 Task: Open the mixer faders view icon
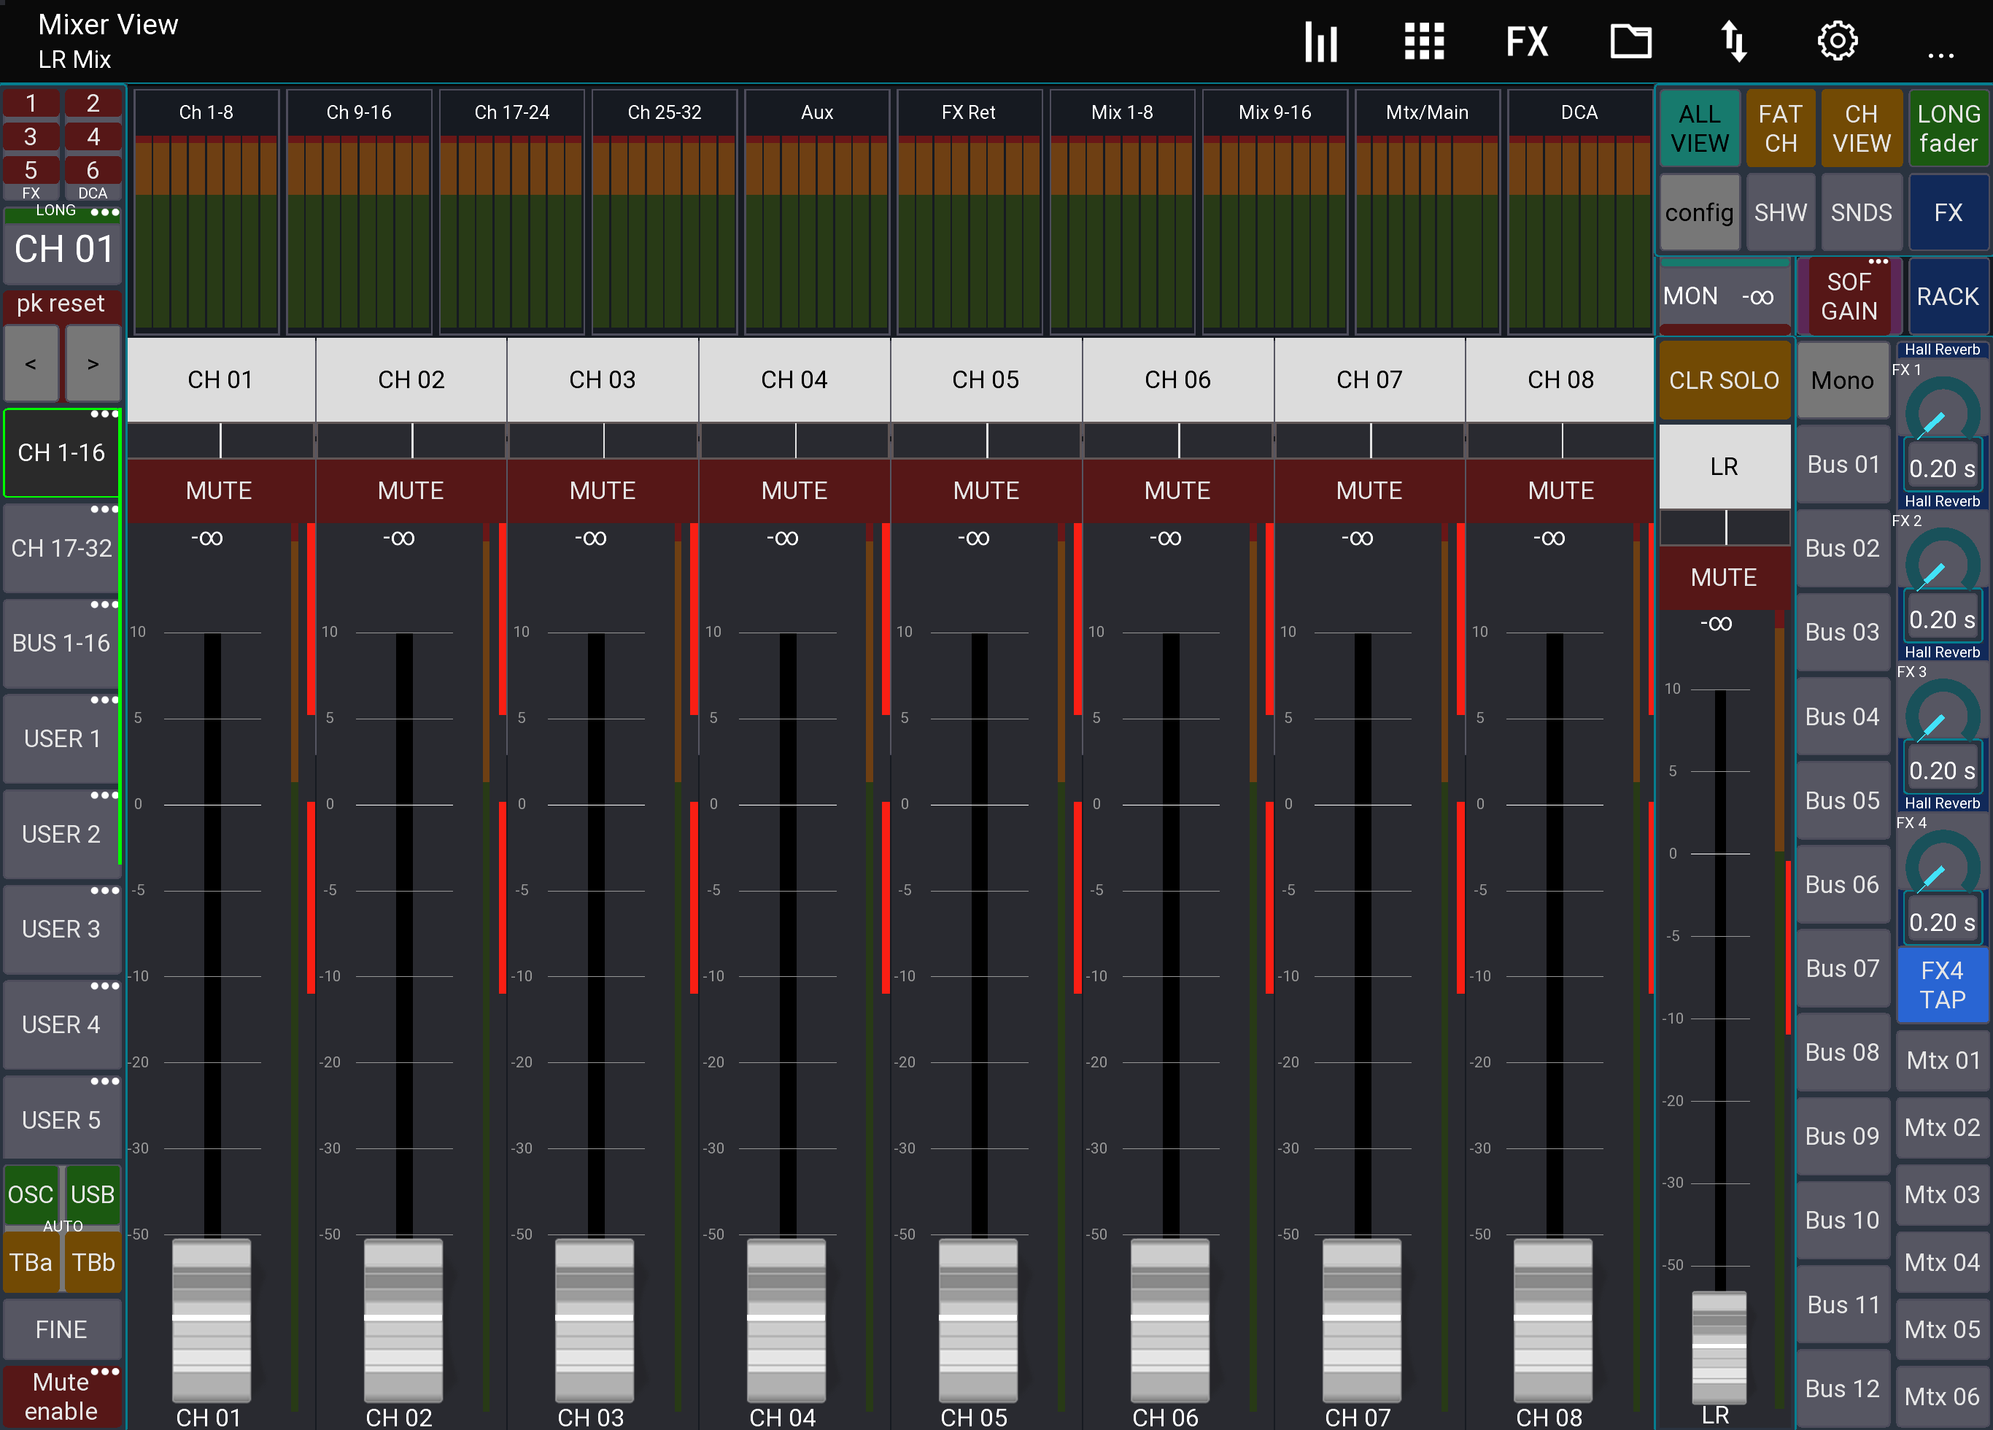click(x=1320, y=42)
